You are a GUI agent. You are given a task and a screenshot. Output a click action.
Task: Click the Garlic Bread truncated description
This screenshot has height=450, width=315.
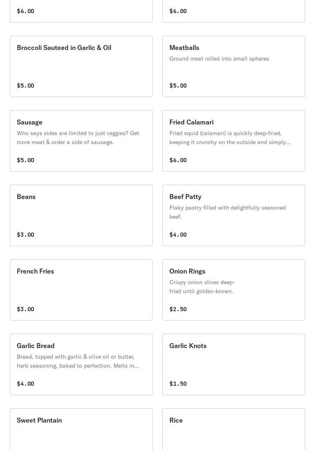coord(78,361)
